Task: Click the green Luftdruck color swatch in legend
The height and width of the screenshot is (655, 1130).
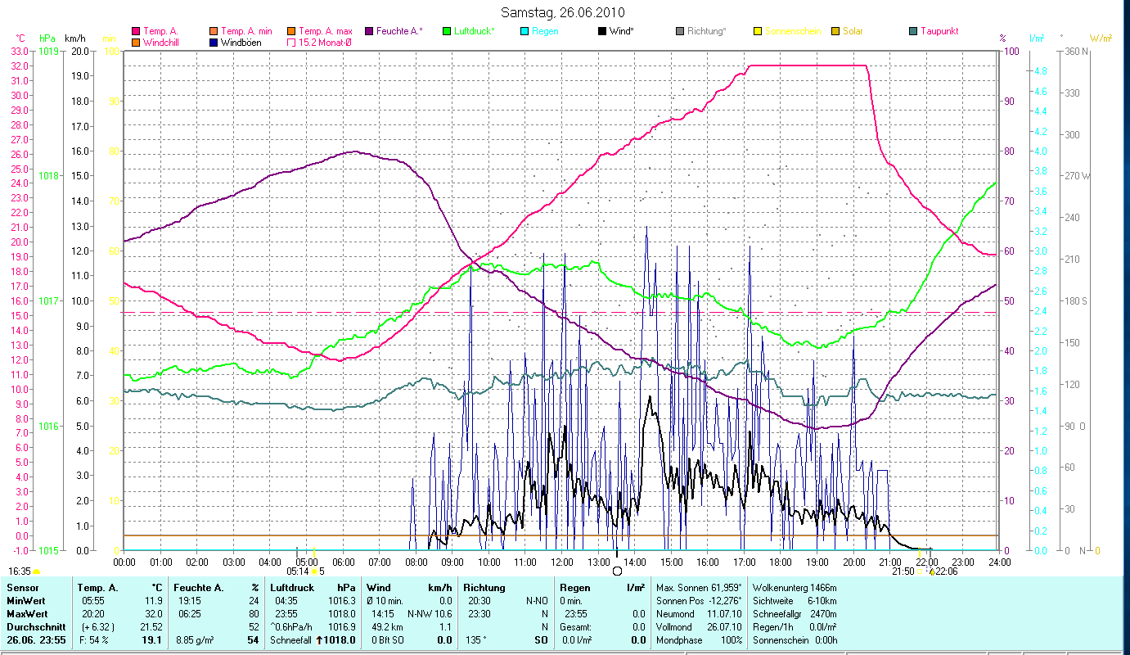Action: pos(446,31)
